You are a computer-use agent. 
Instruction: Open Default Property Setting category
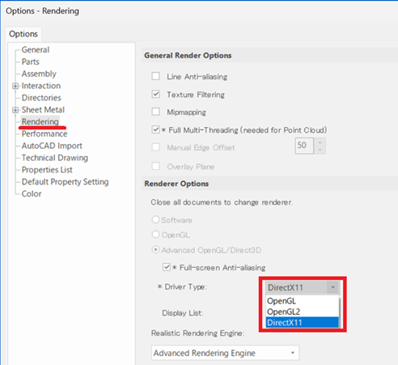pyautogui.click(x=65, y=182)
